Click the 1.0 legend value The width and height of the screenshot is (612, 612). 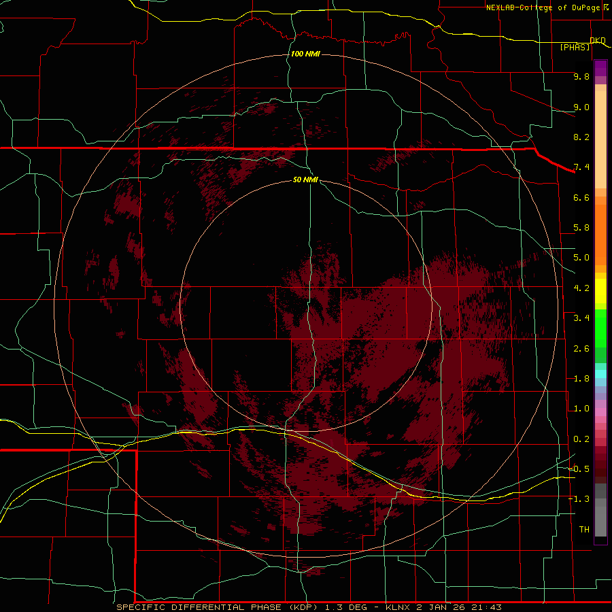(x=581, y=409)
